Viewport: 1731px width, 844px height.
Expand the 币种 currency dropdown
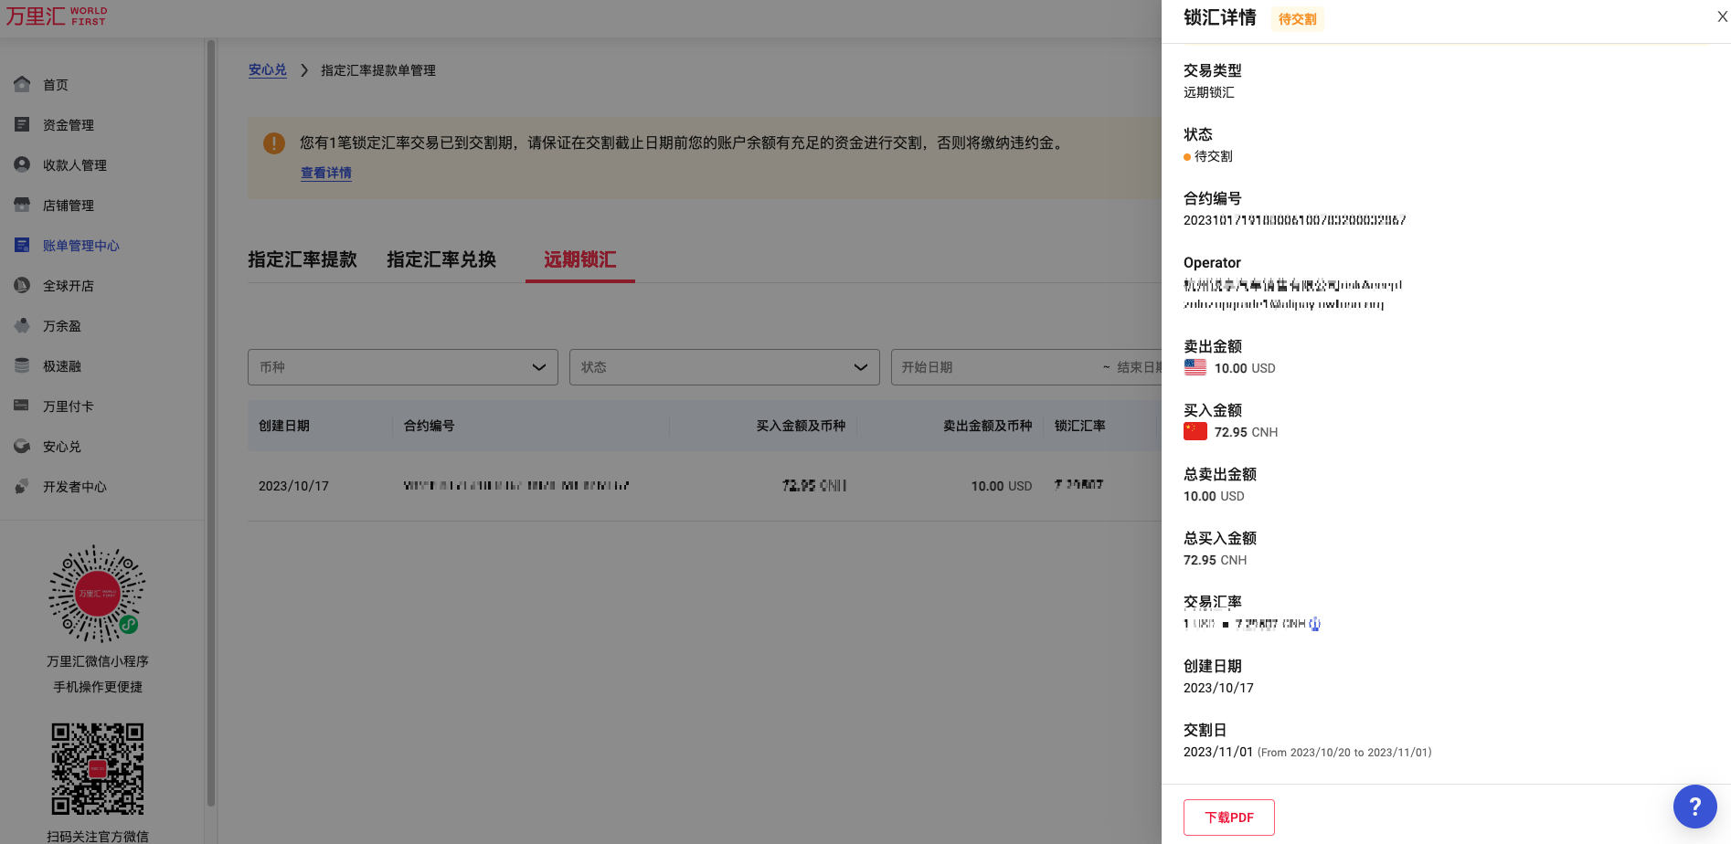[402, 367]
